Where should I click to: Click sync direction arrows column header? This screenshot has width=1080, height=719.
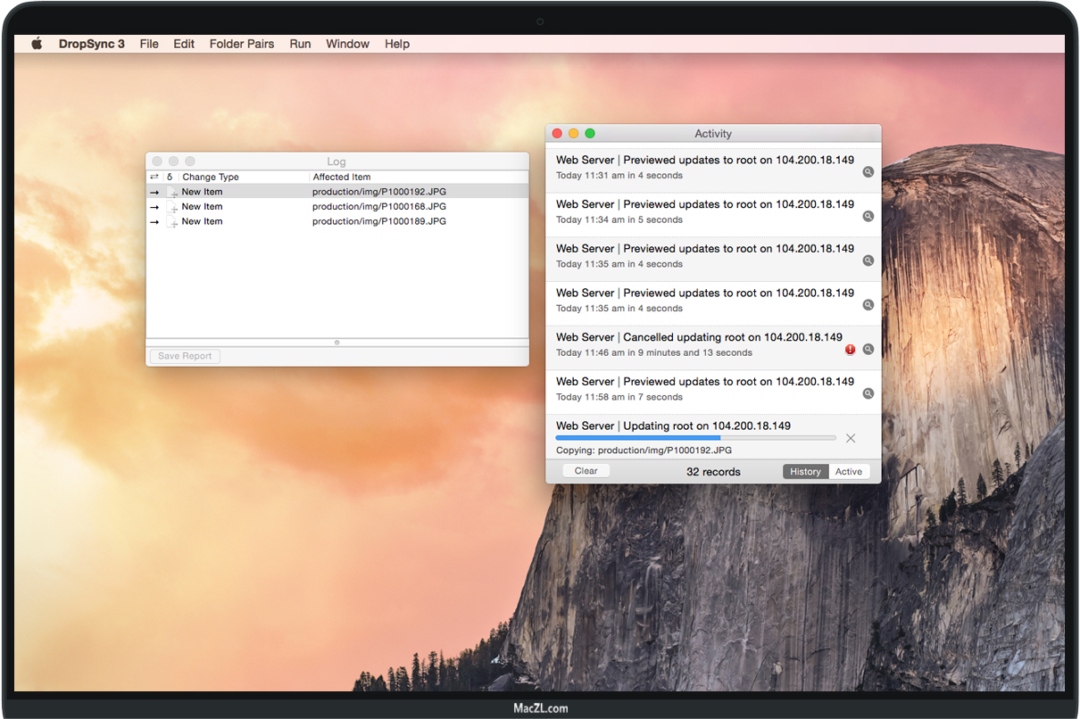[154, 177]
